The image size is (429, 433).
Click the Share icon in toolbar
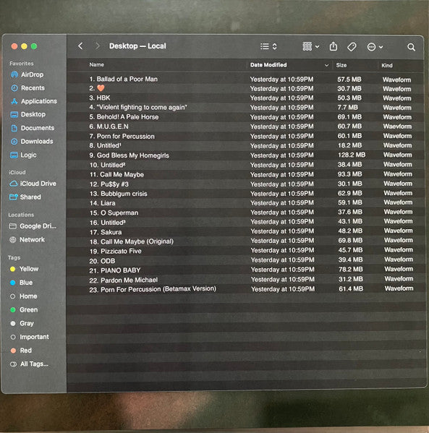tap(334, 46)
